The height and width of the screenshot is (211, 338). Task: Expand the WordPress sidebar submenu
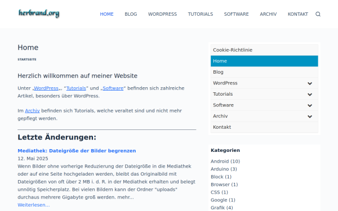pyautogui.click(x=310, y=83)
